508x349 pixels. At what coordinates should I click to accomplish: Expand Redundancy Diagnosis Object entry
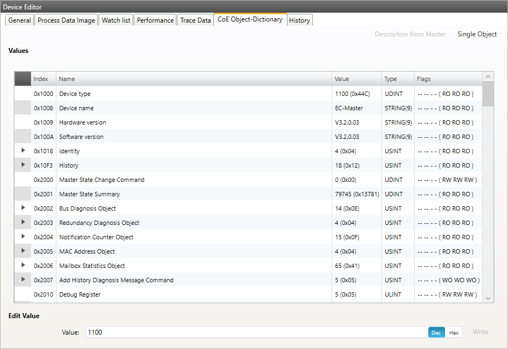(23, 222)
